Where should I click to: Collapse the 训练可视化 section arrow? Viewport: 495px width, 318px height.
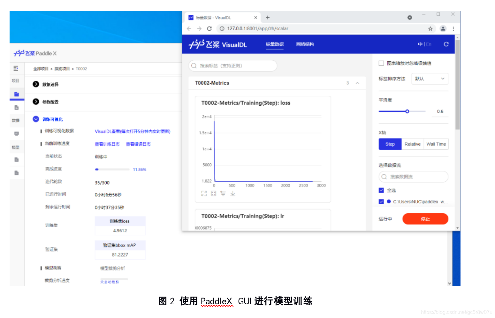tap(36, 119)
